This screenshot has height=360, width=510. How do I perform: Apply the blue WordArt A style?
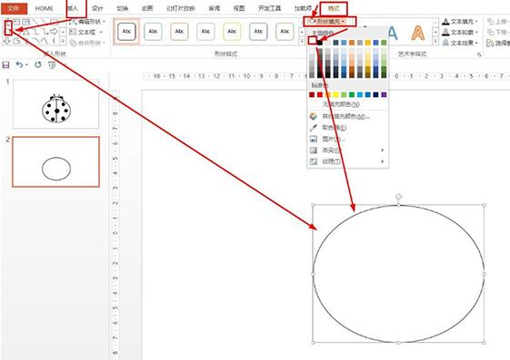coord(393,33)
